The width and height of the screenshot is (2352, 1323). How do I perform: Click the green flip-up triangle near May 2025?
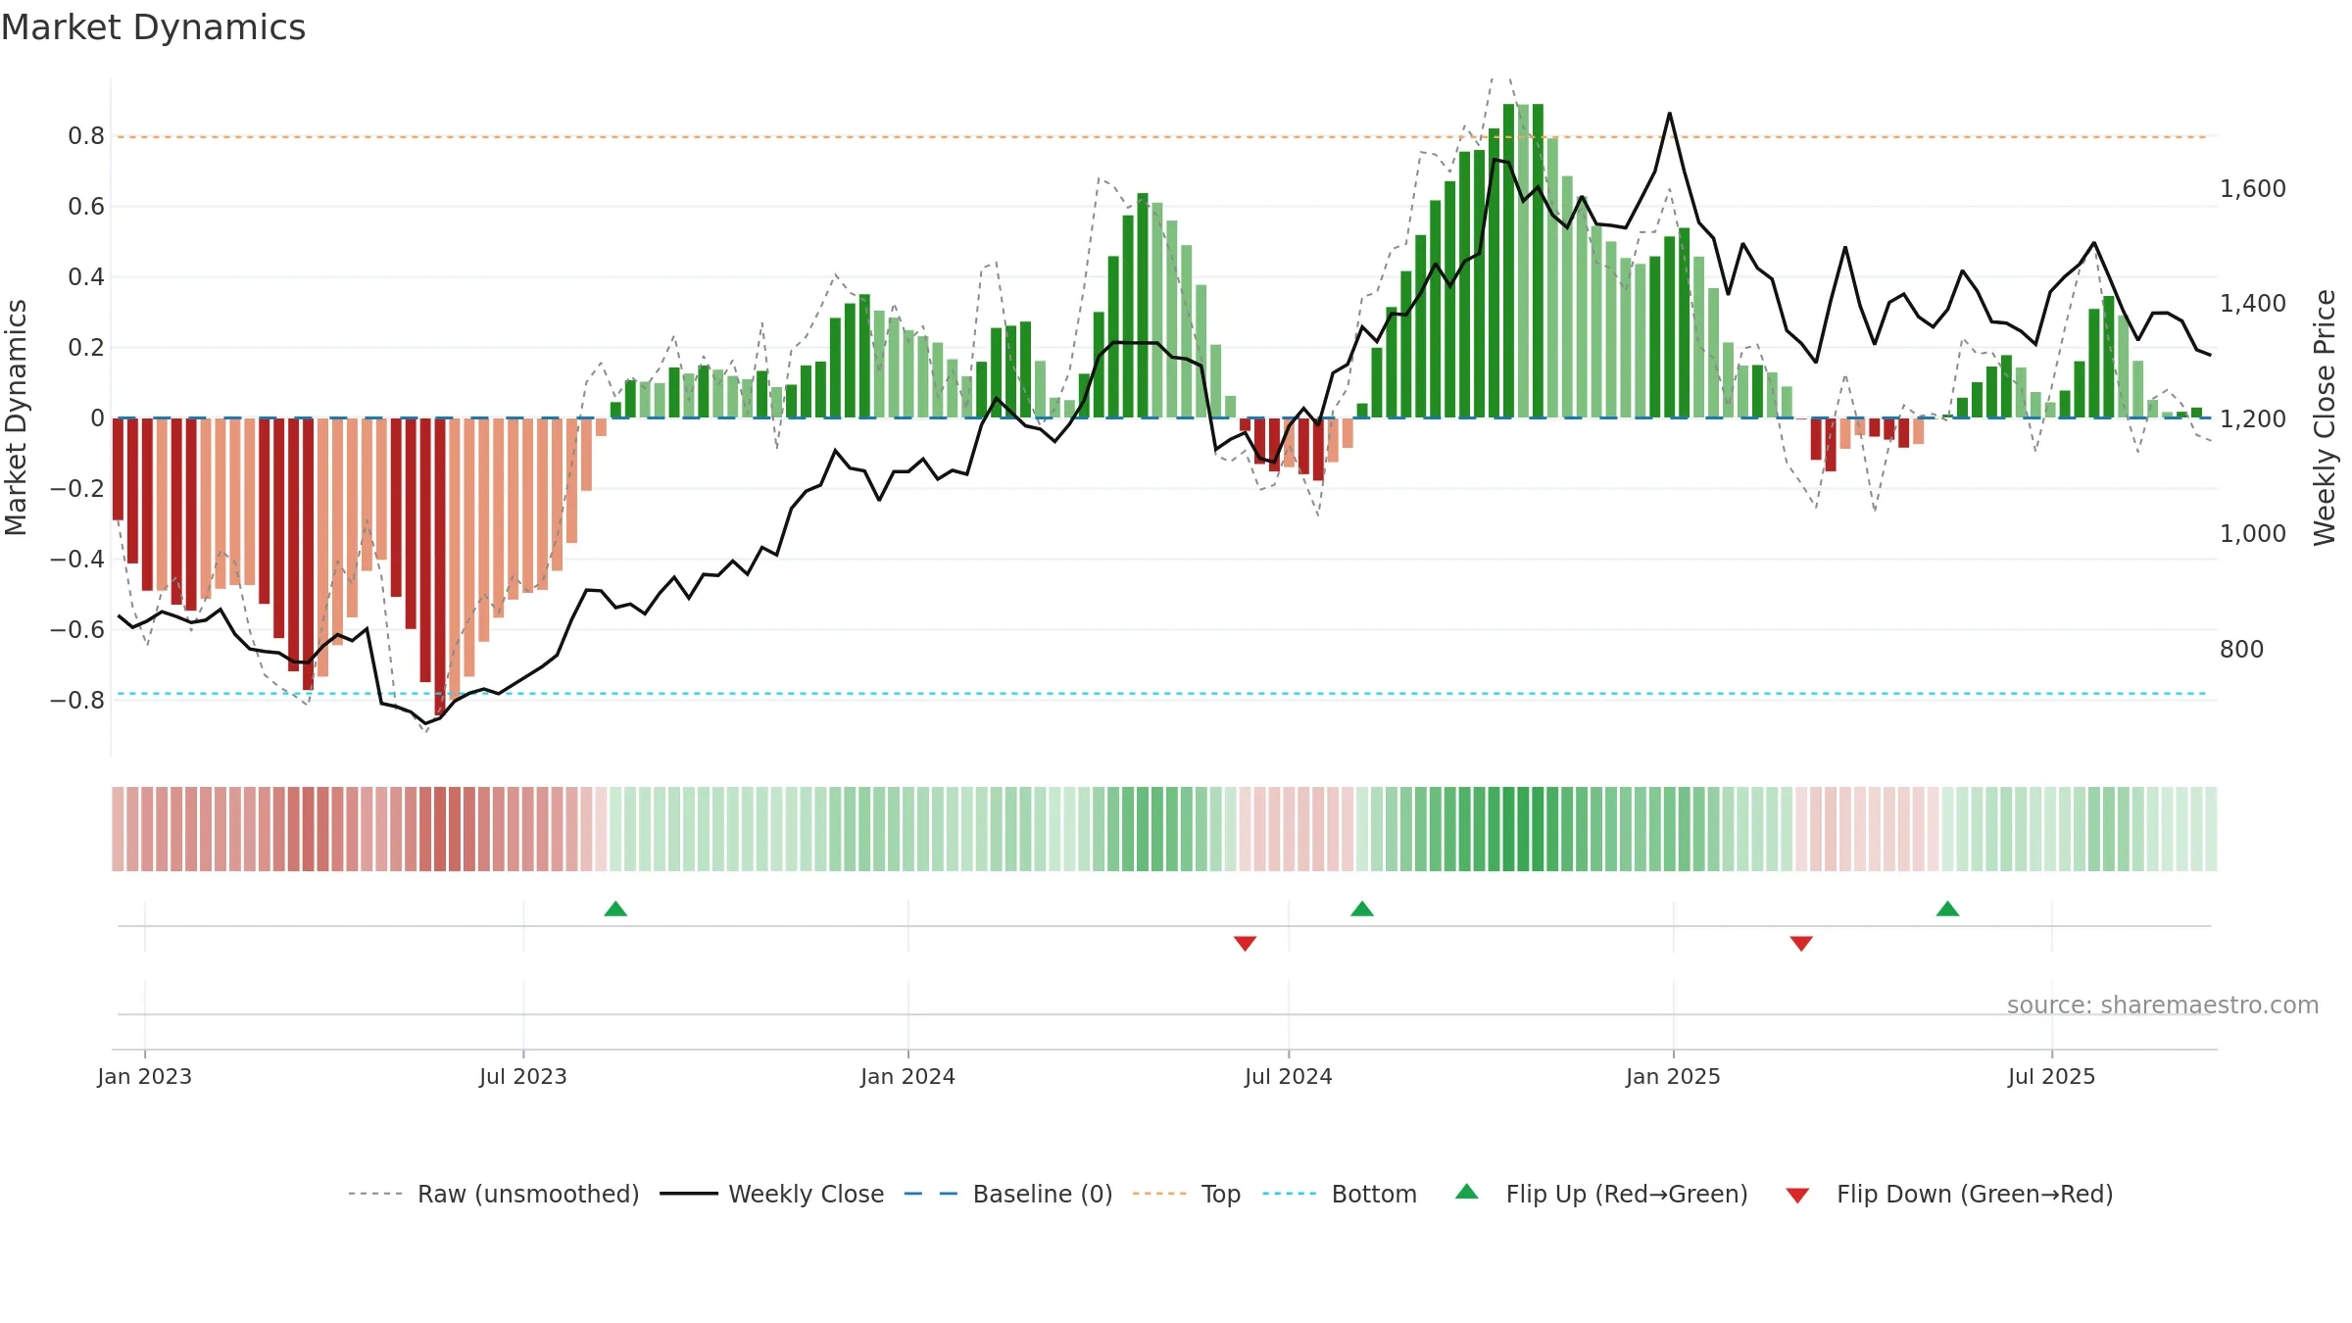click(x=1947, y=909)
